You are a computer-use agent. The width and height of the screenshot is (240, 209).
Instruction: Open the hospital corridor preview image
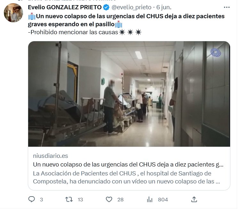129,94
